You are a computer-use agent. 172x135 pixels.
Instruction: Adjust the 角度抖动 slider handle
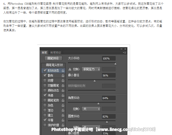pyautogui.click(x=98, y=103)
